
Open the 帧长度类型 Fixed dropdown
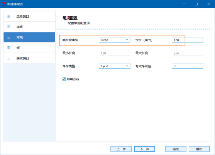115,40
